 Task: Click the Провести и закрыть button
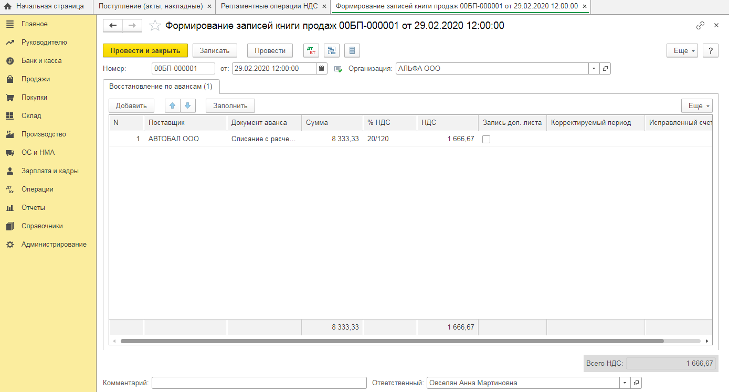(x=145, y=50)
